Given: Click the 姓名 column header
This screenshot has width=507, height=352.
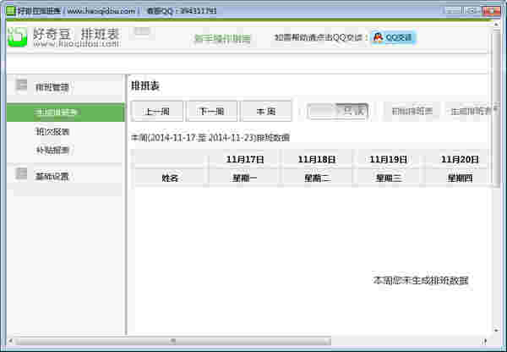Looking at the screenshot, I should [x=170, y=178].
